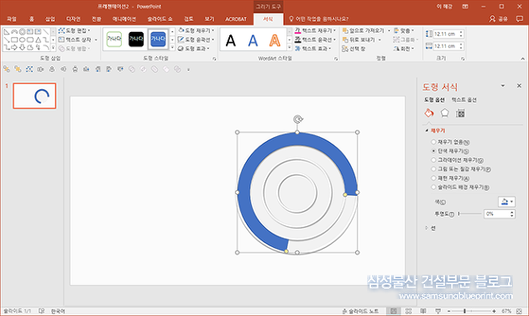Expand shape styles gallery more arrow
This screenshot has width=529, height=316.
click(x=172, y=48)
